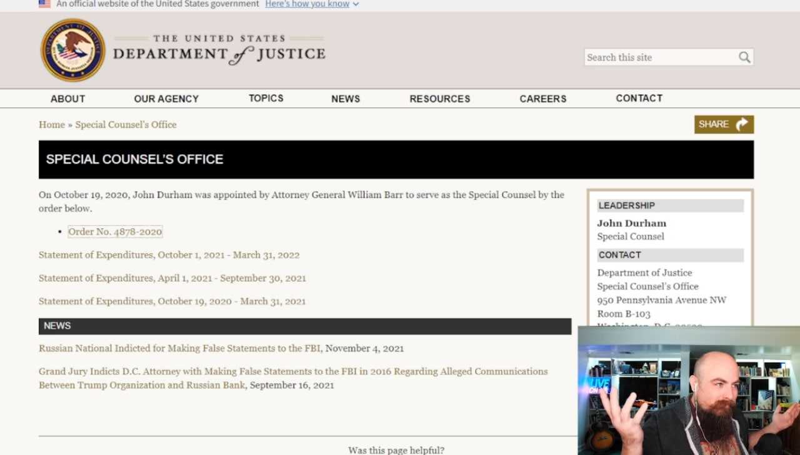Open the CONTACT menu
Image resolution: width=800 pixels, height=455 pixels.
point(639,98)
